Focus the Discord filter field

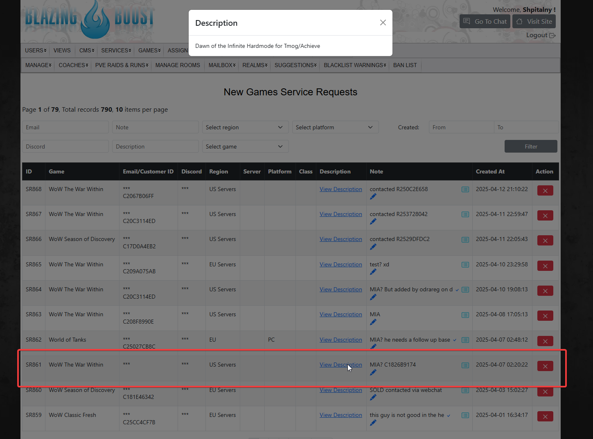(x=65, y=146)
